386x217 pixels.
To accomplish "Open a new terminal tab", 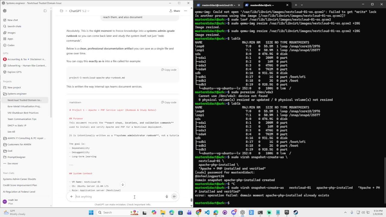I will (296, 5).
